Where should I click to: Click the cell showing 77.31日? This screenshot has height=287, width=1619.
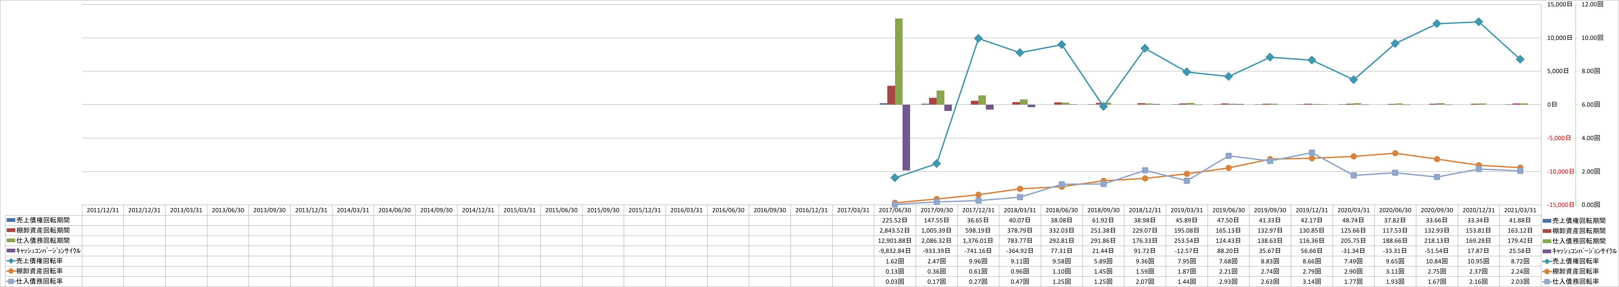(1062, 251)
